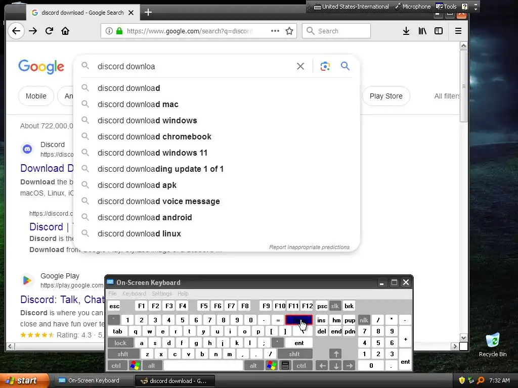Search by image with Google Lens icon
This screenshot has width=518, height=388.
[325, 66]
